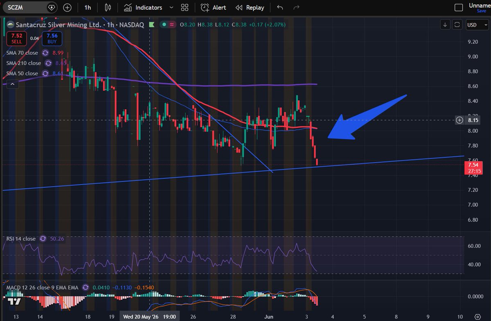Click the green flag icon beside NASDAQ
This screenshot has height=321, width=491.
tap(151, 25)
